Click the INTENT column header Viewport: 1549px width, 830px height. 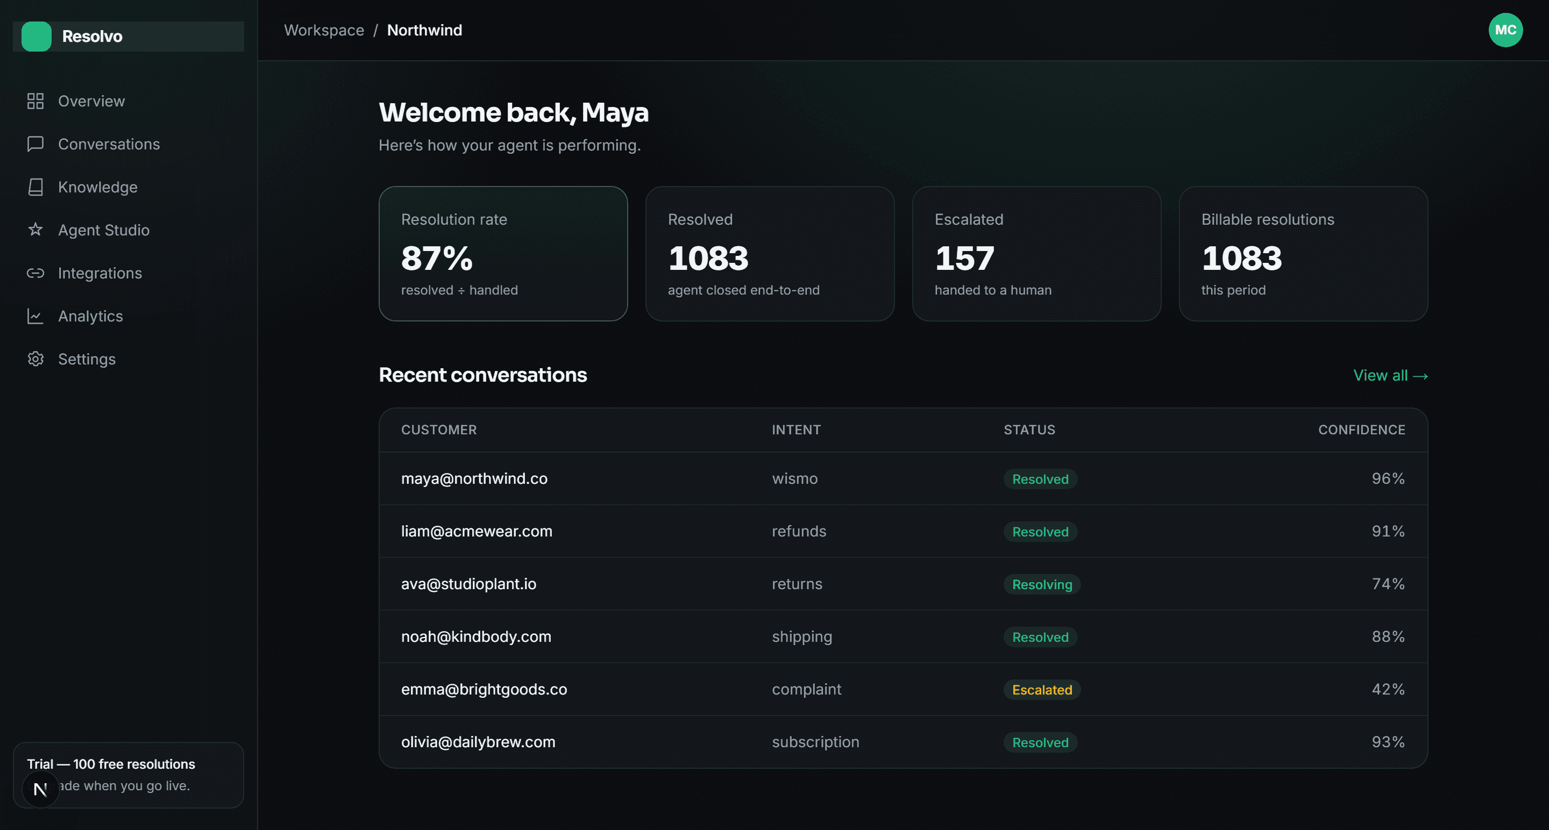(796, 430)
